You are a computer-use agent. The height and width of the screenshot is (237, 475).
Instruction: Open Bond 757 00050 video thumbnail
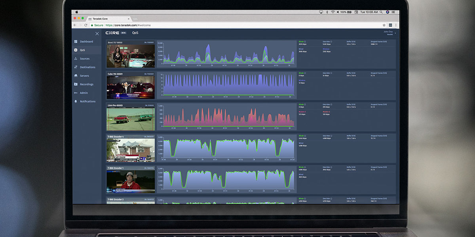[131, 56]
